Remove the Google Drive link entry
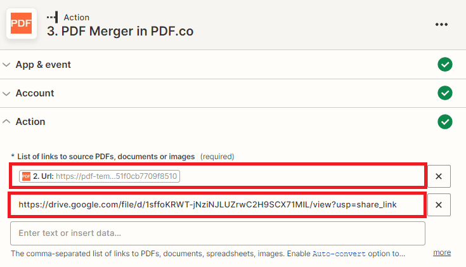The width and height of the screenshot is (466, 267). coord(438,204)
